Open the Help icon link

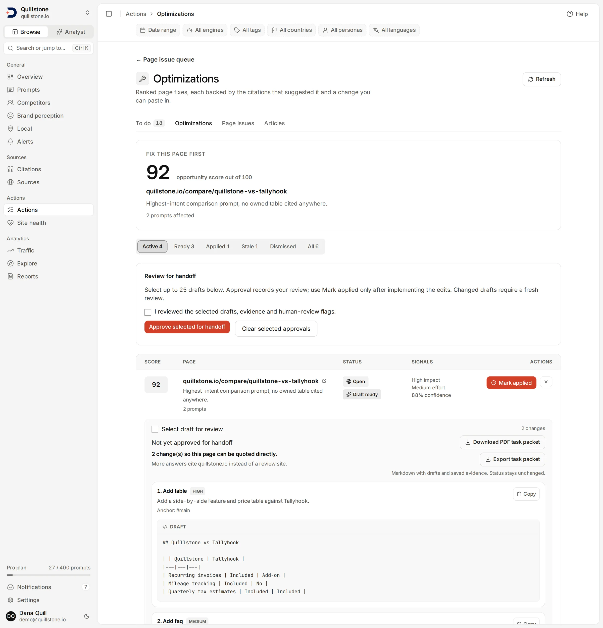click(577, 14)
